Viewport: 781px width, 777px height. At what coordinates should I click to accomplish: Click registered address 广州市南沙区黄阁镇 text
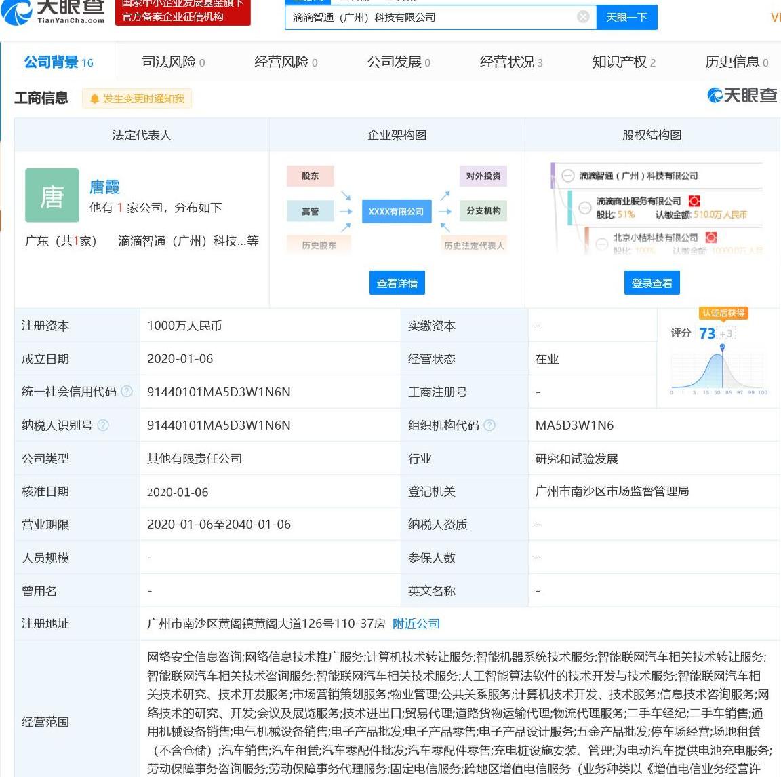coord(266,624)
